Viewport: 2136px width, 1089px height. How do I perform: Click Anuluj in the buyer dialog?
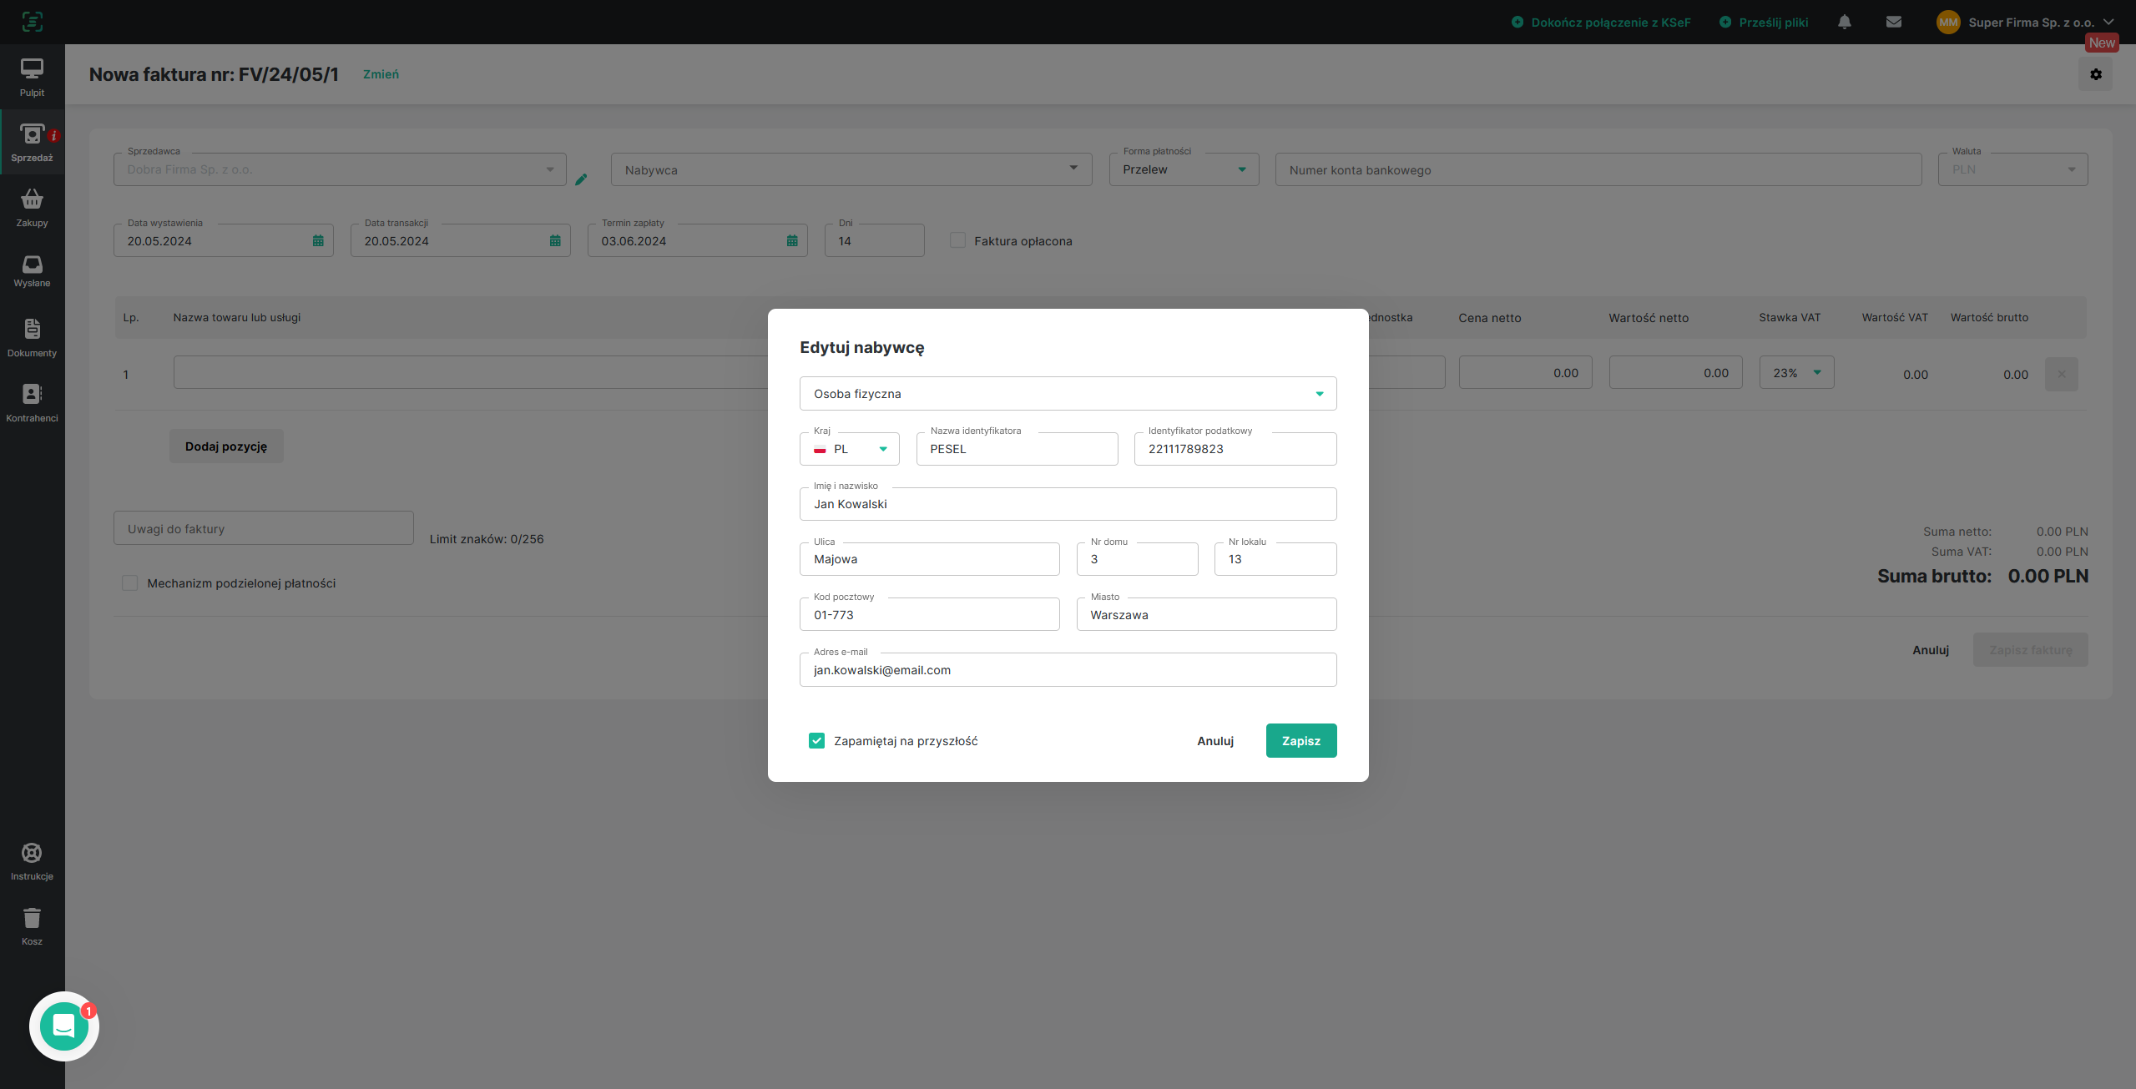(1214, 741)
